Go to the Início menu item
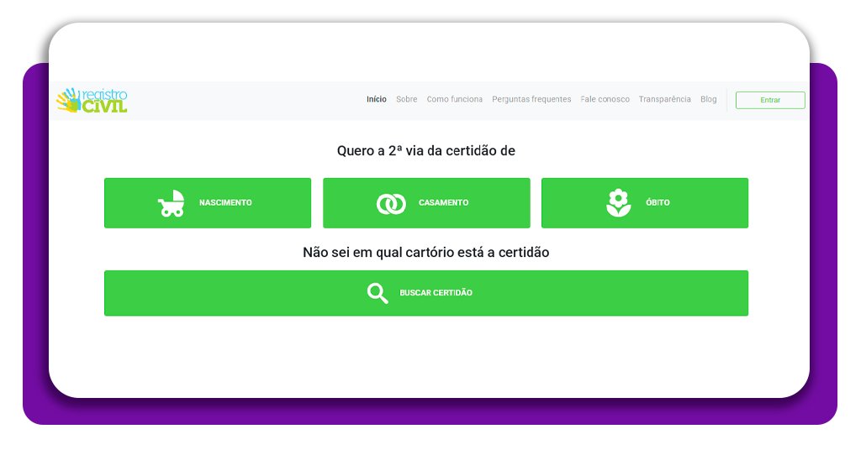This screenshot has width=861, height=450. [x=376, y=99]
